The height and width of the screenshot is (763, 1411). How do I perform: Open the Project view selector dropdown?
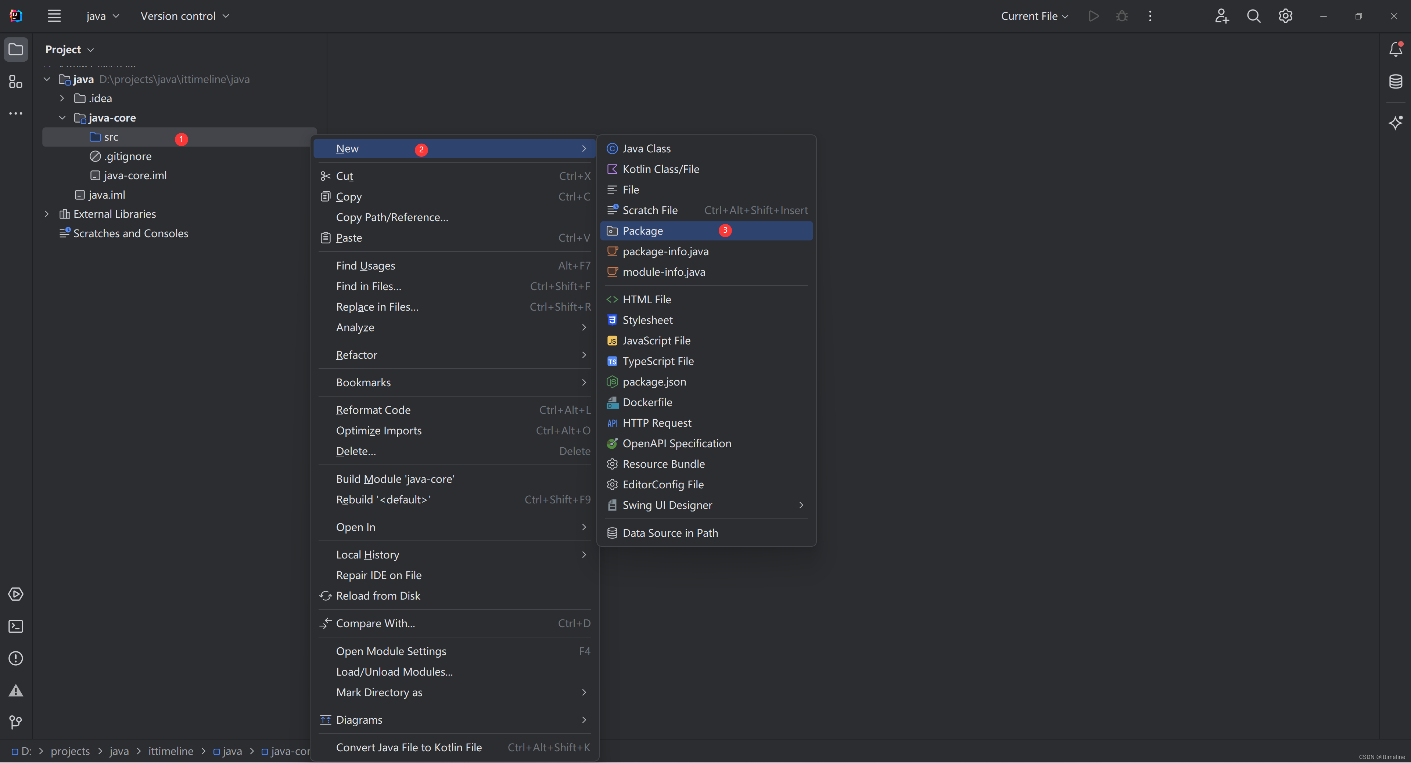[69, 49]
